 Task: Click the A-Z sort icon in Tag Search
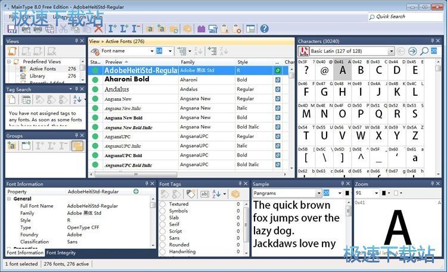pos(77,99)
